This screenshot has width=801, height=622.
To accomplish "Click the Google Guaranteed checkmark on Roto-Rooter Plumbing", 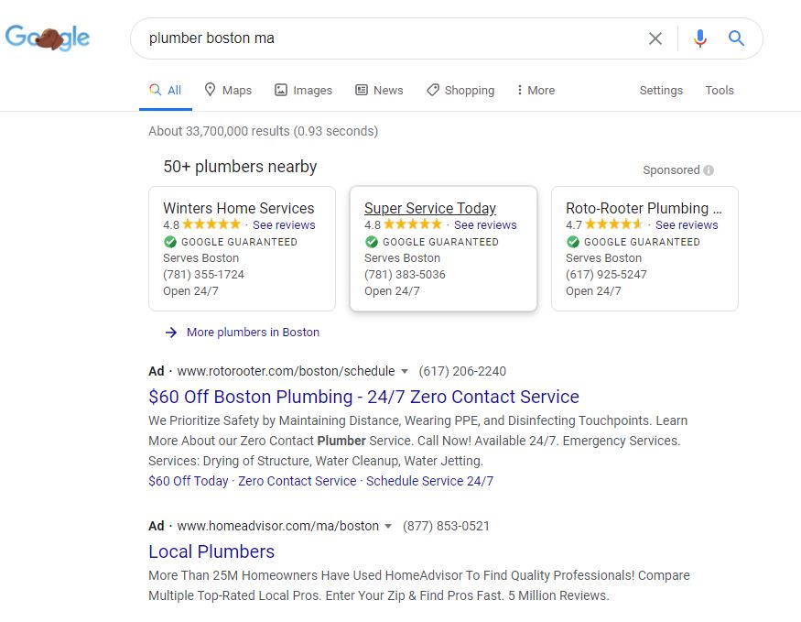I will [573, 242].
